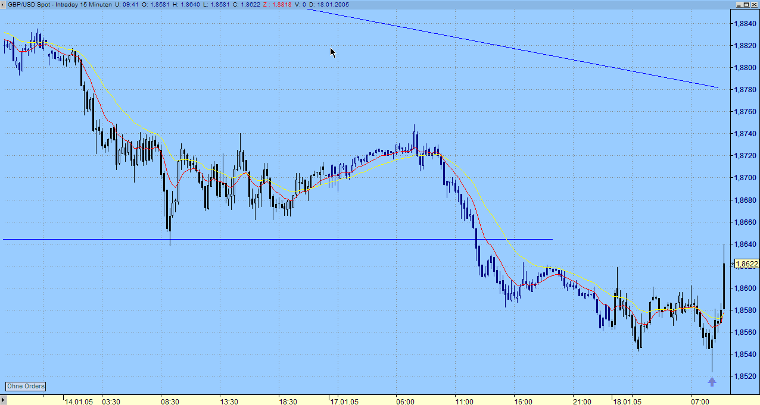Click the blue up-arrow signal marker
760x405 pixels.
(x=711, y=382)
